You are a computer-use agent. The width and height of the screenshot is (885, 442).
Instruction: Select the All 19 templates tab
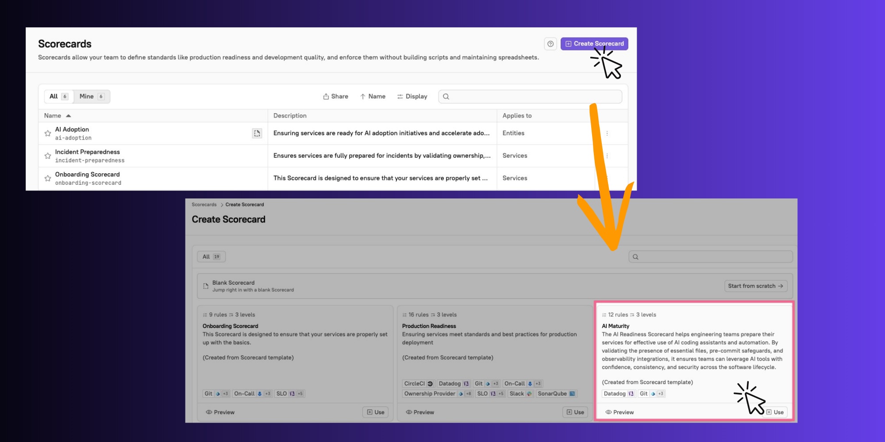click(212, 257)
